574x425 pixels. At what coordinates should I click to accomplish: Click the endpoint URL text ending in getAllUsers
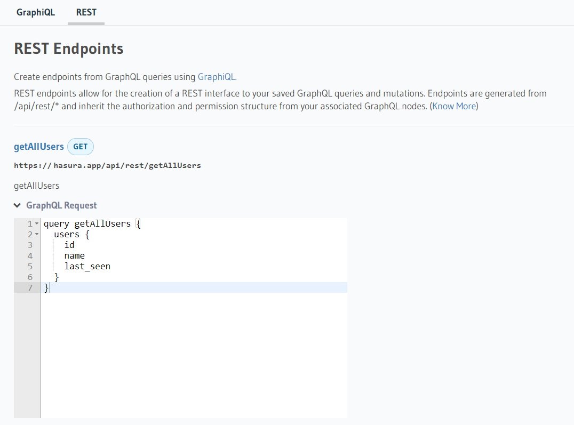pyautogui.click(x=107, y=165)
